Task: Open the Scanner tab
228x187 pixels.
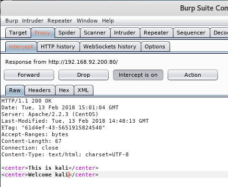Action: click(x=95, y=33)
